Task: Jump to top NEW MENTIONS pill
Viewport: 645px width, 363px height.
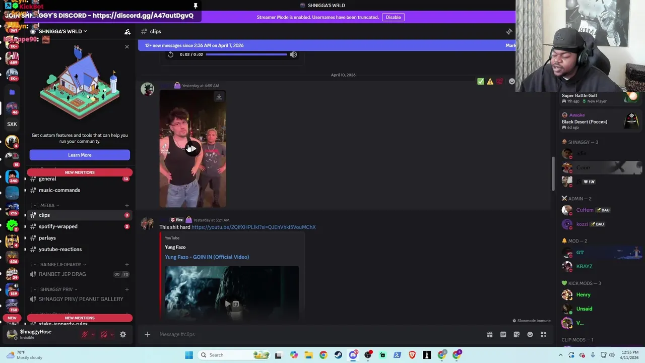Action: point(80,172)
